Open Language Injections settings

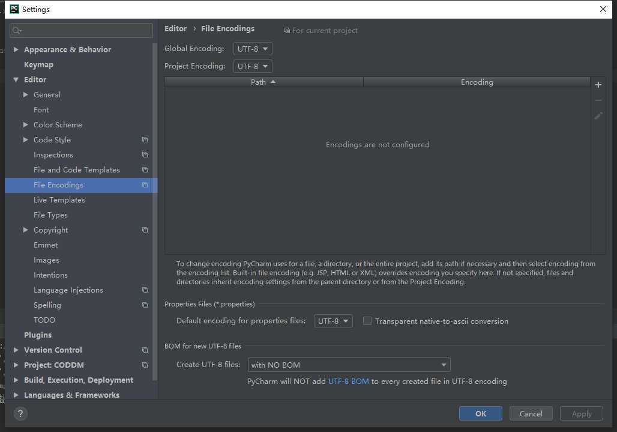click(x=68, y=290)
